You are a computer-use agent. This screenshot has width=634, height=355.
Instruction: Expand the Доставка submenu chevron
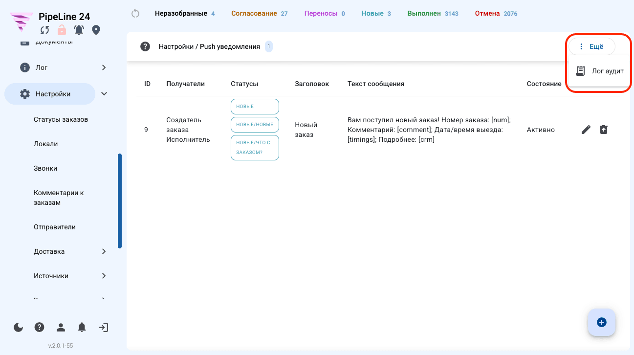(104, 251)
